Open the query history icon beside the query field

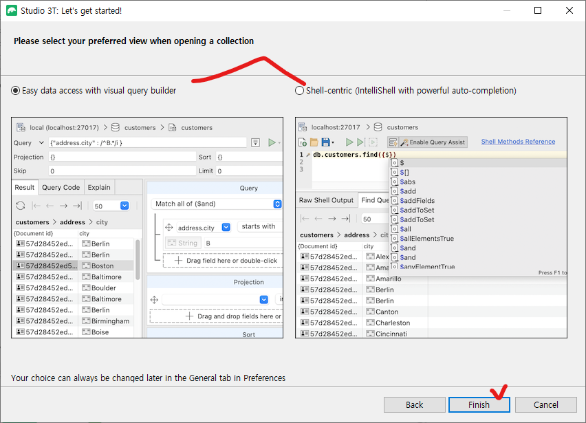tap(256, 142)
